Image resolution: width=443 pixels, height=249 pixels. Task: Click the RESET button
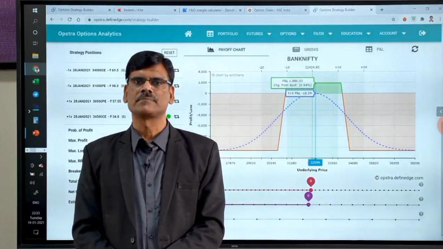click(x=169, y=53)
